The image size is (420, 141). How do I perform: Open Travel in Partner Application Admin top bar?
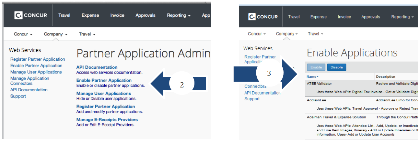click(x=64, y=15)
